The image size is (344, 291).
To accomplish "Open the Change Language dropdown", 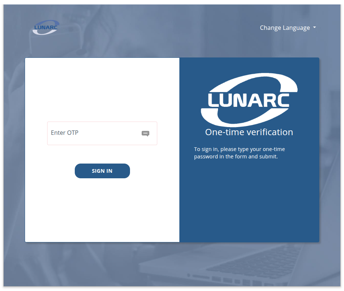I will click(288, 28).
